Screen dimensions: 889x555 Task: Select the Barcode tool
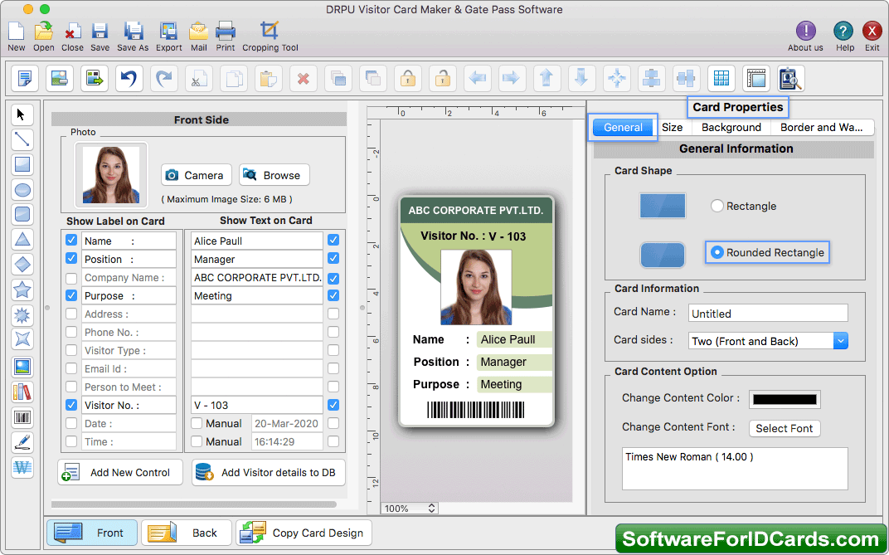pos(22,418)
